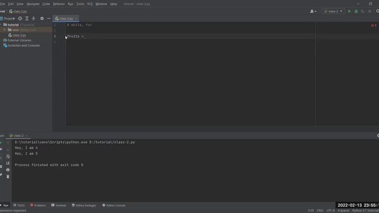The height and width of the screenshot is (213, 379).
Task: Open the Tools menu
Action: [80, 4]
